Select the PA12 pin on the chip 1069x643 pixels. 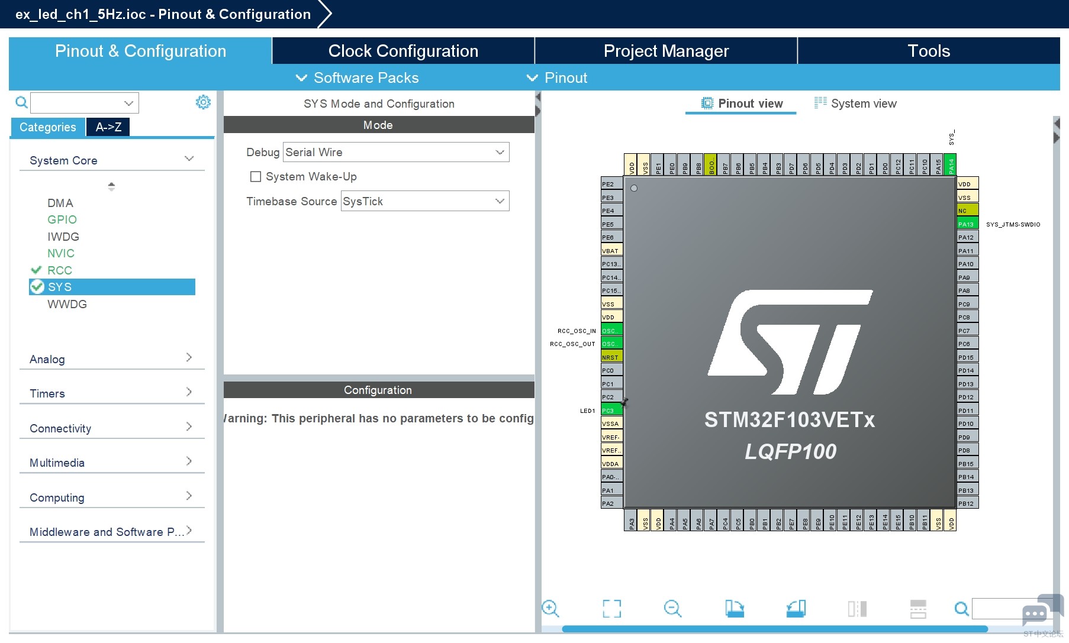click(x=967, y=237)
